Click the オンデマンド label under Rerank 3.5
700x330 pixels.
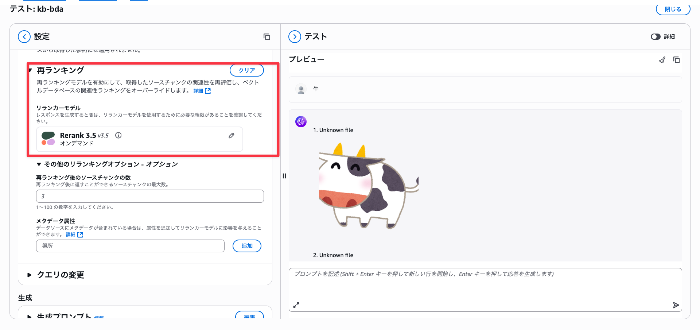(77, 143)
